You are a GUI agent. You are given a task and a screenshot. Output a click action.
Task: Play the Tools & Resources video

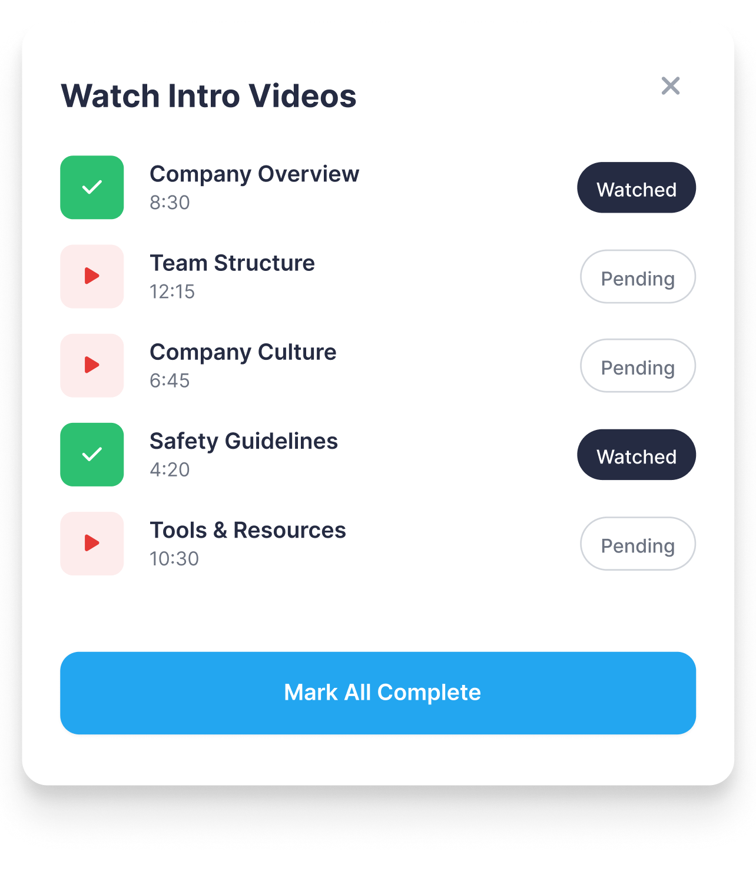click(x=92, y=543)
